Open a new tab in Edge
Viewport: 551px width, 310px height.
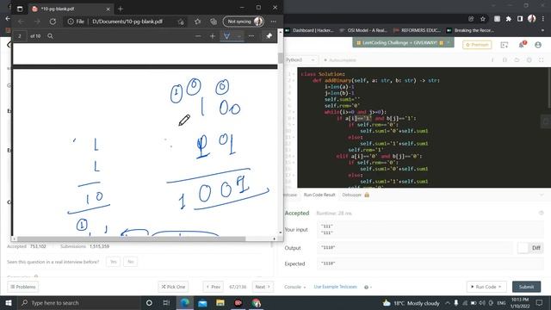[x=121, y=9]
